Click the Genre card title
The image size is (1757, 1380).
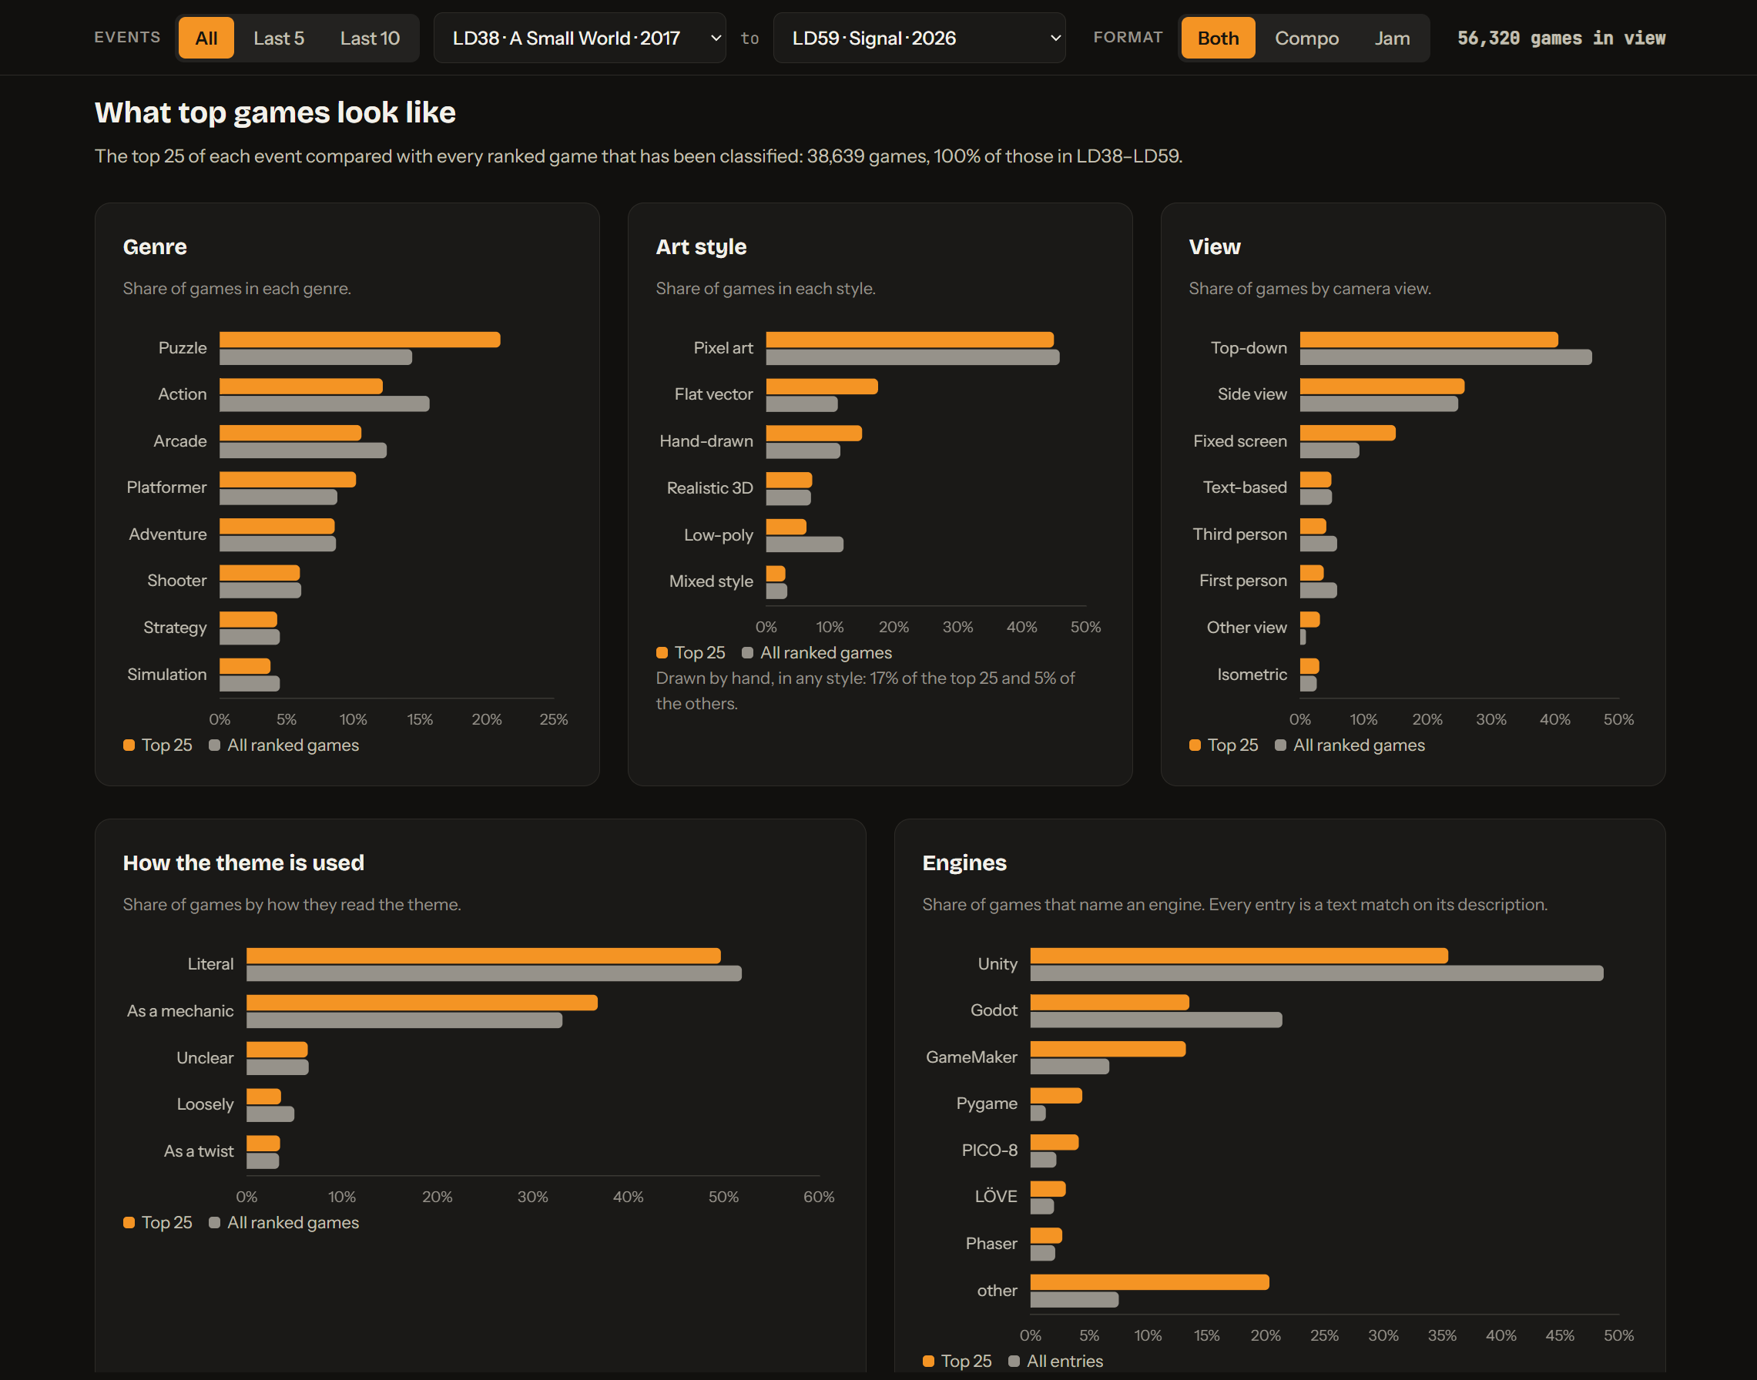154,246
